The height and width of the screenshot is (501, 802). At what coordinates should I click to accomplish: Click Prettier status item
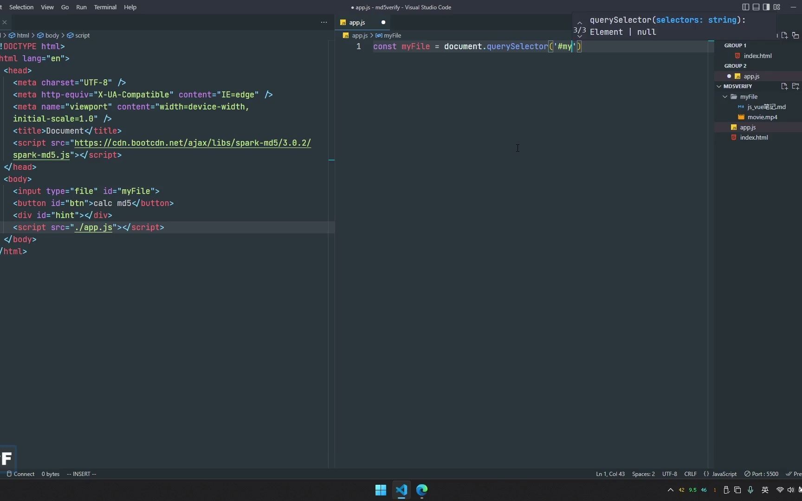coord(794,474)
